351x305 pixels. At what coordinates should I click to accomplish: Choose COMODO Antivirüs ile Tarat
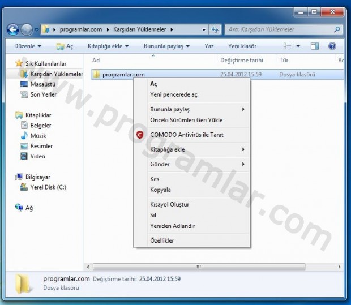point(191,135)
